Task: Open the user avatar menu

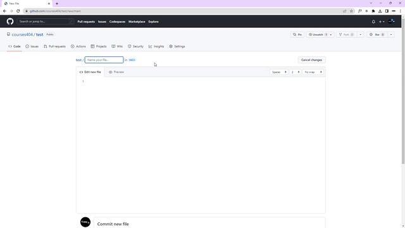Action: coord(391,22)
